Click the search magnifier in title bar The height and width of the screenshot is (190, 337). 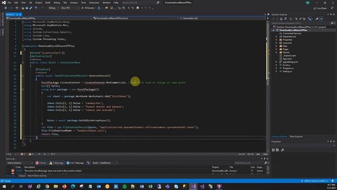[x=158, y=3]
